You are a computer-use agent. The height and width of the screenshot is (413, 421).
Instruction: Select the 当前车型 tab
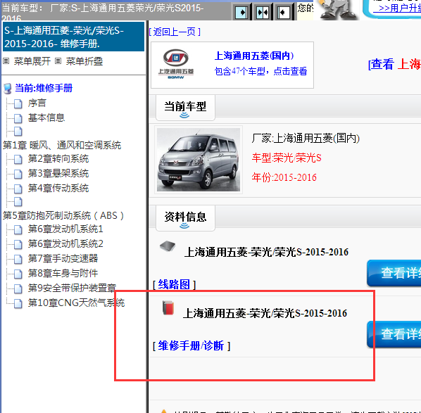click(185, 108)
